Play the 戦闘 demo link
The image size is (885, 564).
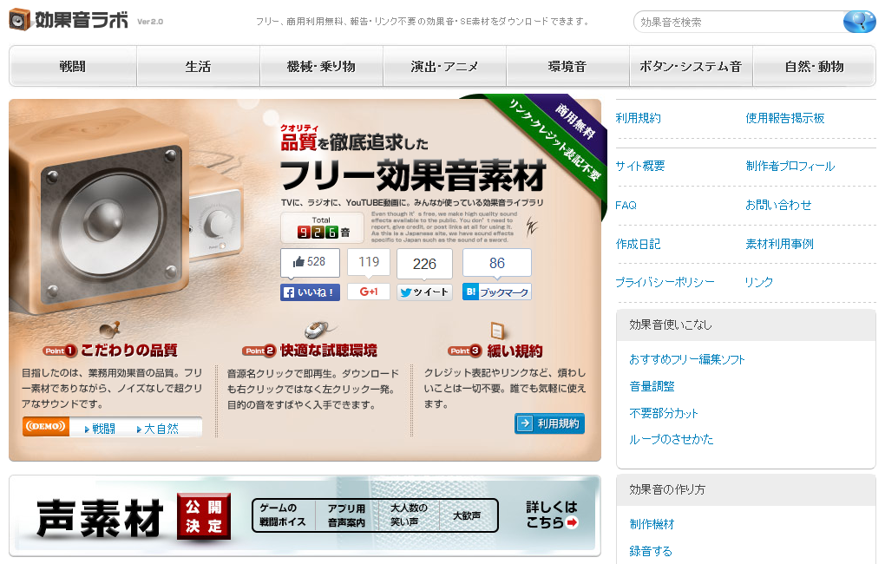100,429
